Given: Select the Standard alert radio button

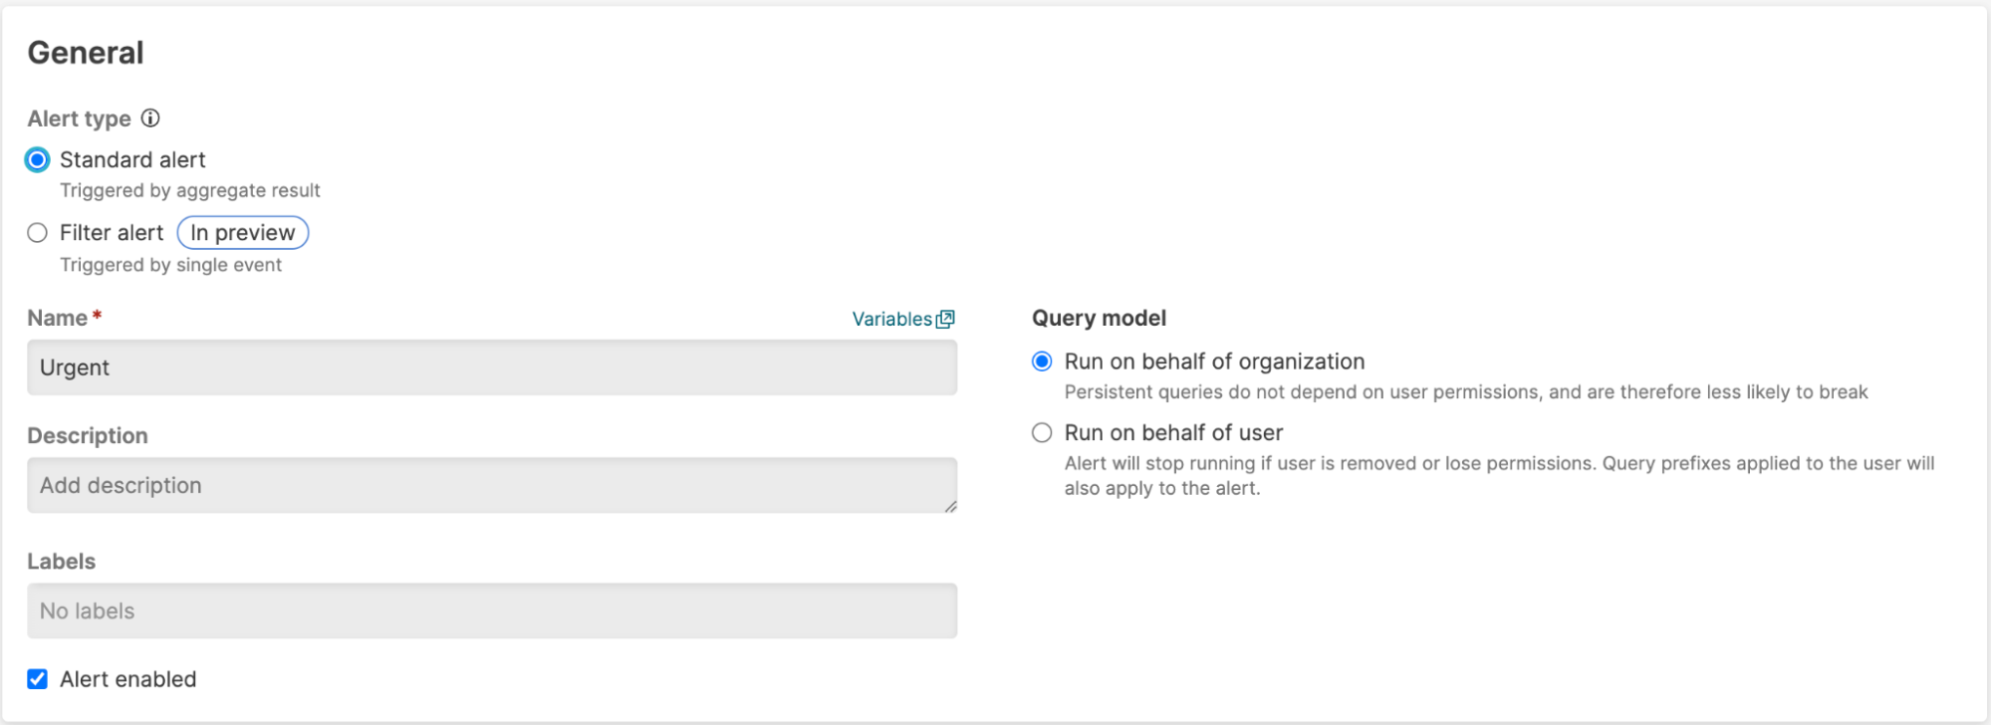Looking at the screenshot, I should (38, 159).
